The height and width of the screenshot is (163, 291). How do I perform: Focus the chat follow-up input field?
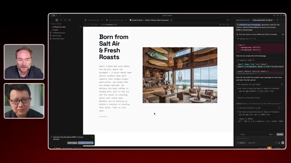pos(260,139)
